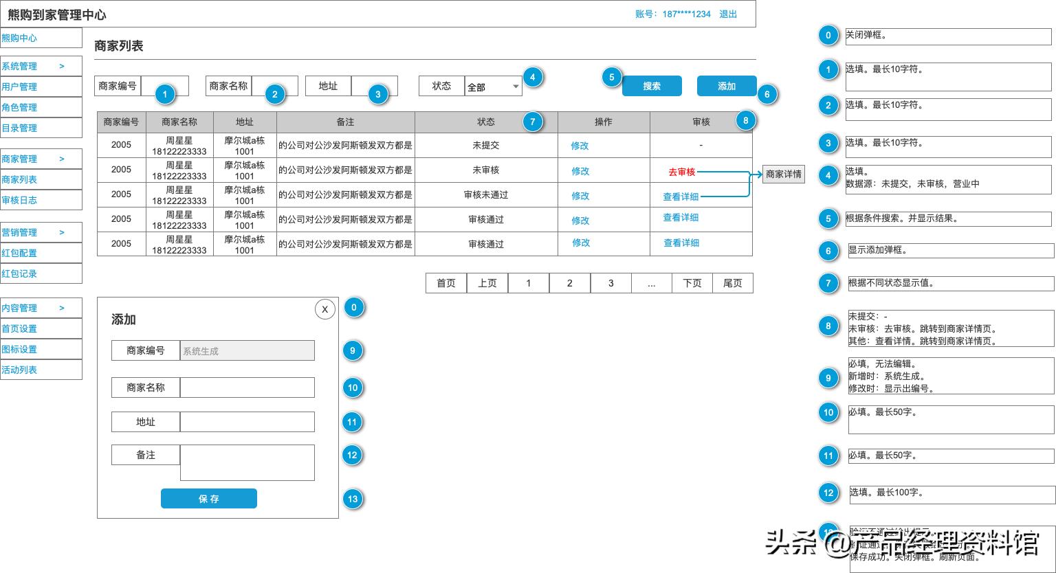Image resolution: width=1056 pixels, height=573 pixels.
Task: Open 查看详细 for an approved merchant
Action: click(680, 217)
